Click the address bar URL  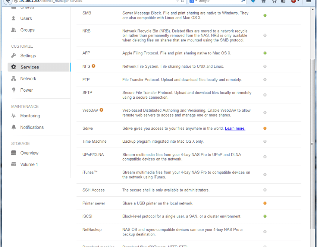(x=51, y=1)
